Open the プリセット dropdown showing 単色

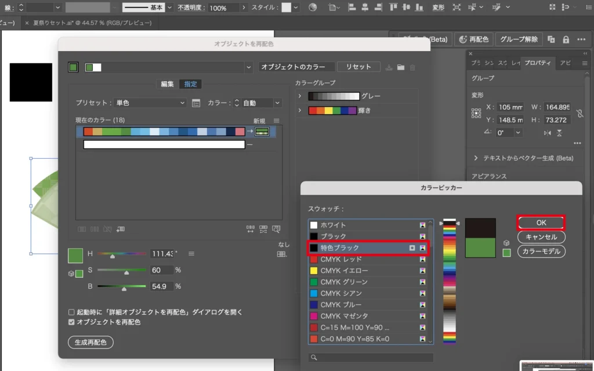150,103
